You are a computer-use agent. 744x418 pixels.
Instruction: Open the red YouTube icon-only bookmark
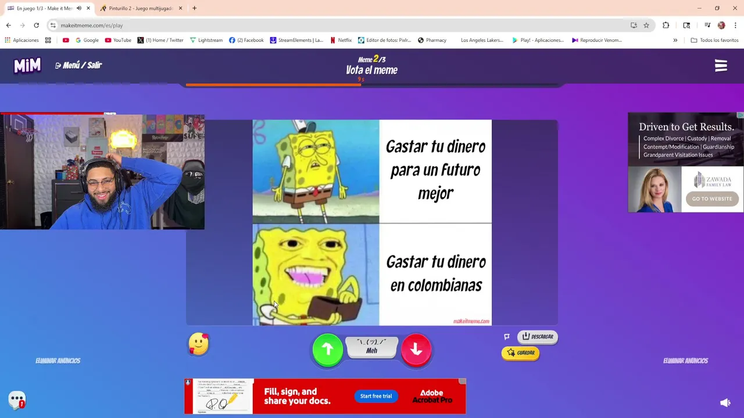tap(66, 40)
